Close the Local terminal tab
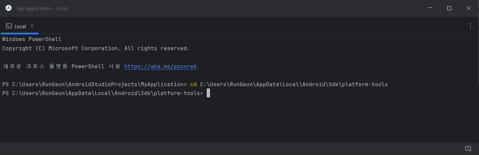Image resolution: width=479 pixels, height=155 pixels. (32, 26)
